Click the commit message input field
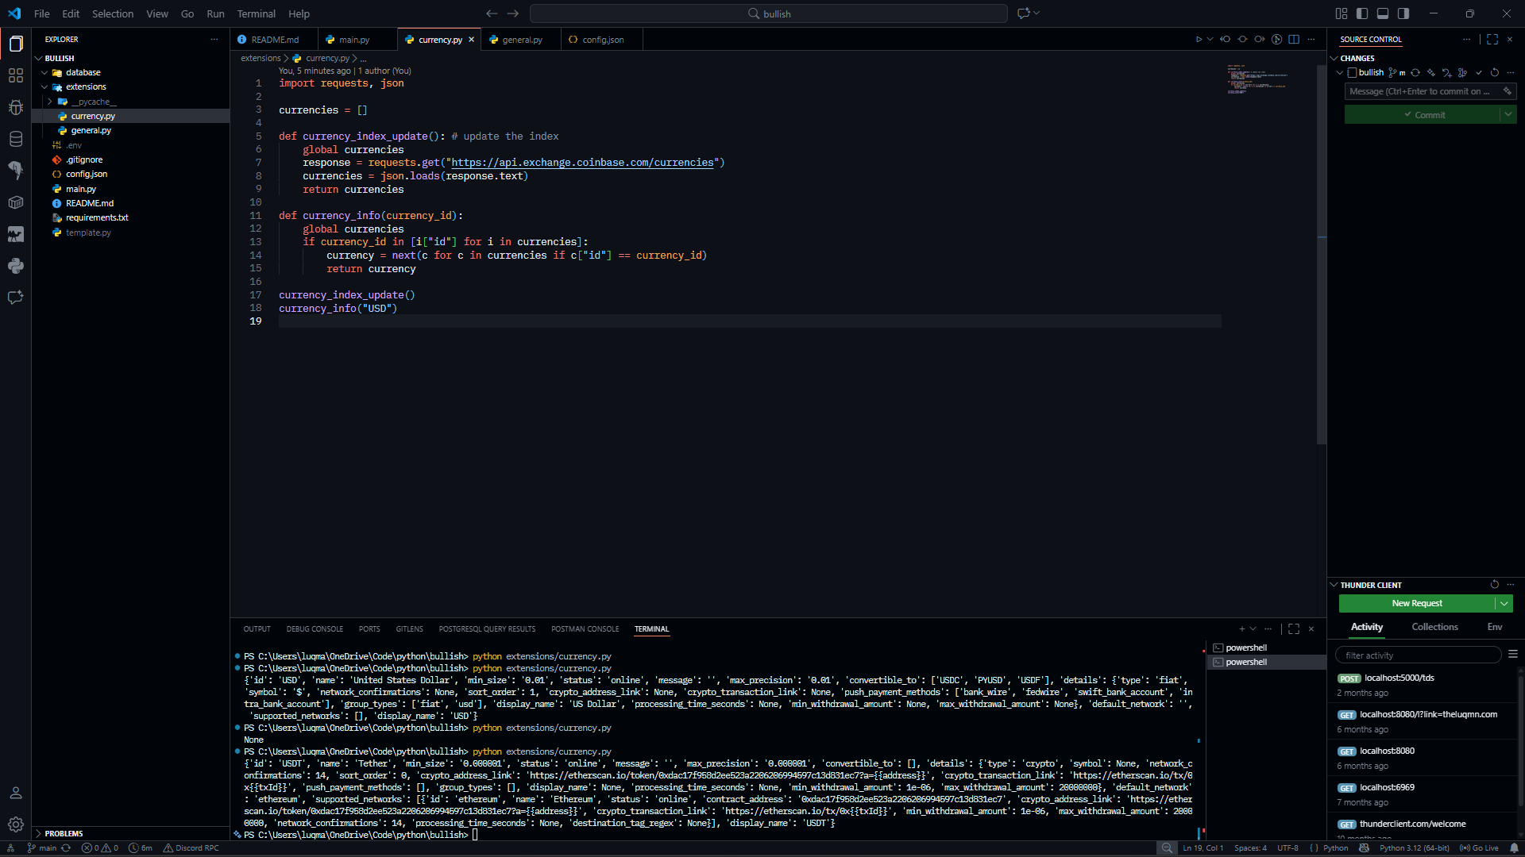The height and width of the screenshot is (857, 1525). click(1419, 91)
